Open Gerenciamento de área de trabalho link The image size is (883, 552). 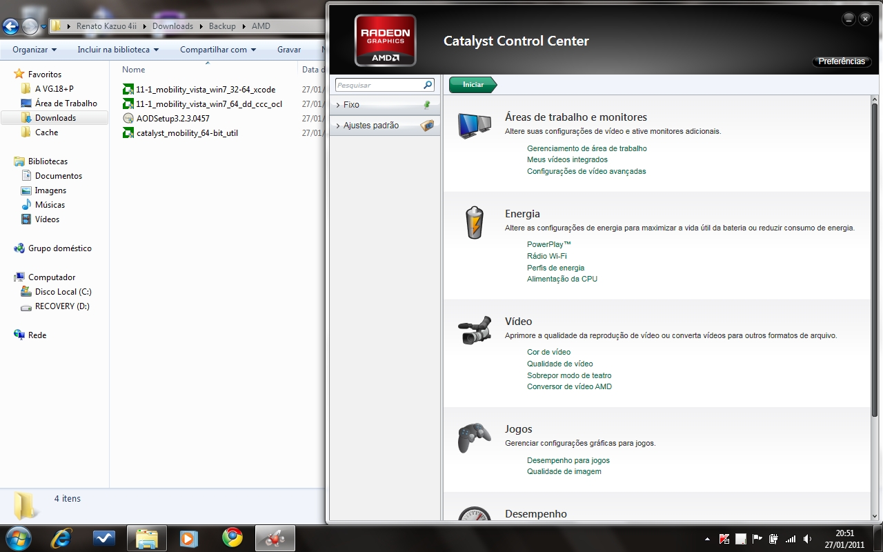[x=586, y=148]
